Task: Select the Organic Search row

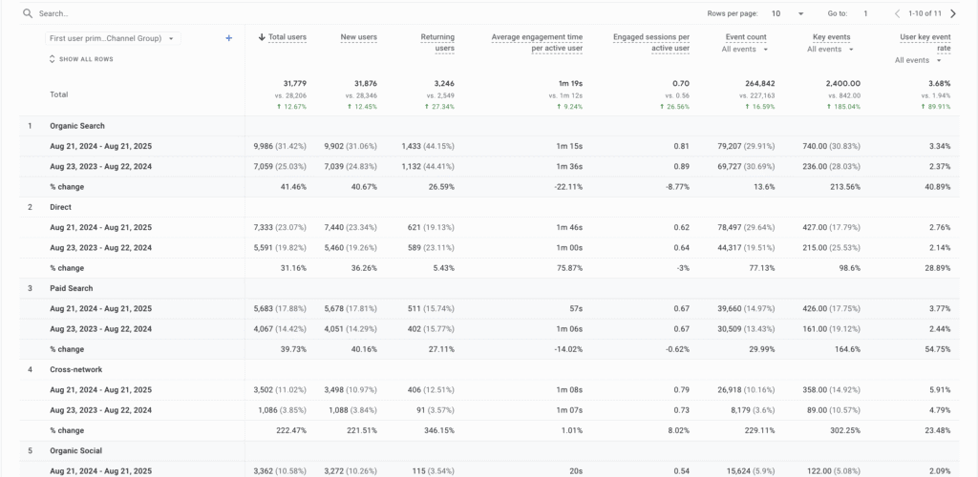Action: [x=77, y=126]
